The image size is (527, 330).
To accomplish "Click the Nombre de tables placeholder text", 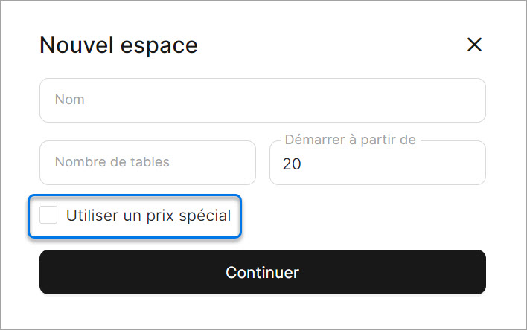I will (112, 162).
